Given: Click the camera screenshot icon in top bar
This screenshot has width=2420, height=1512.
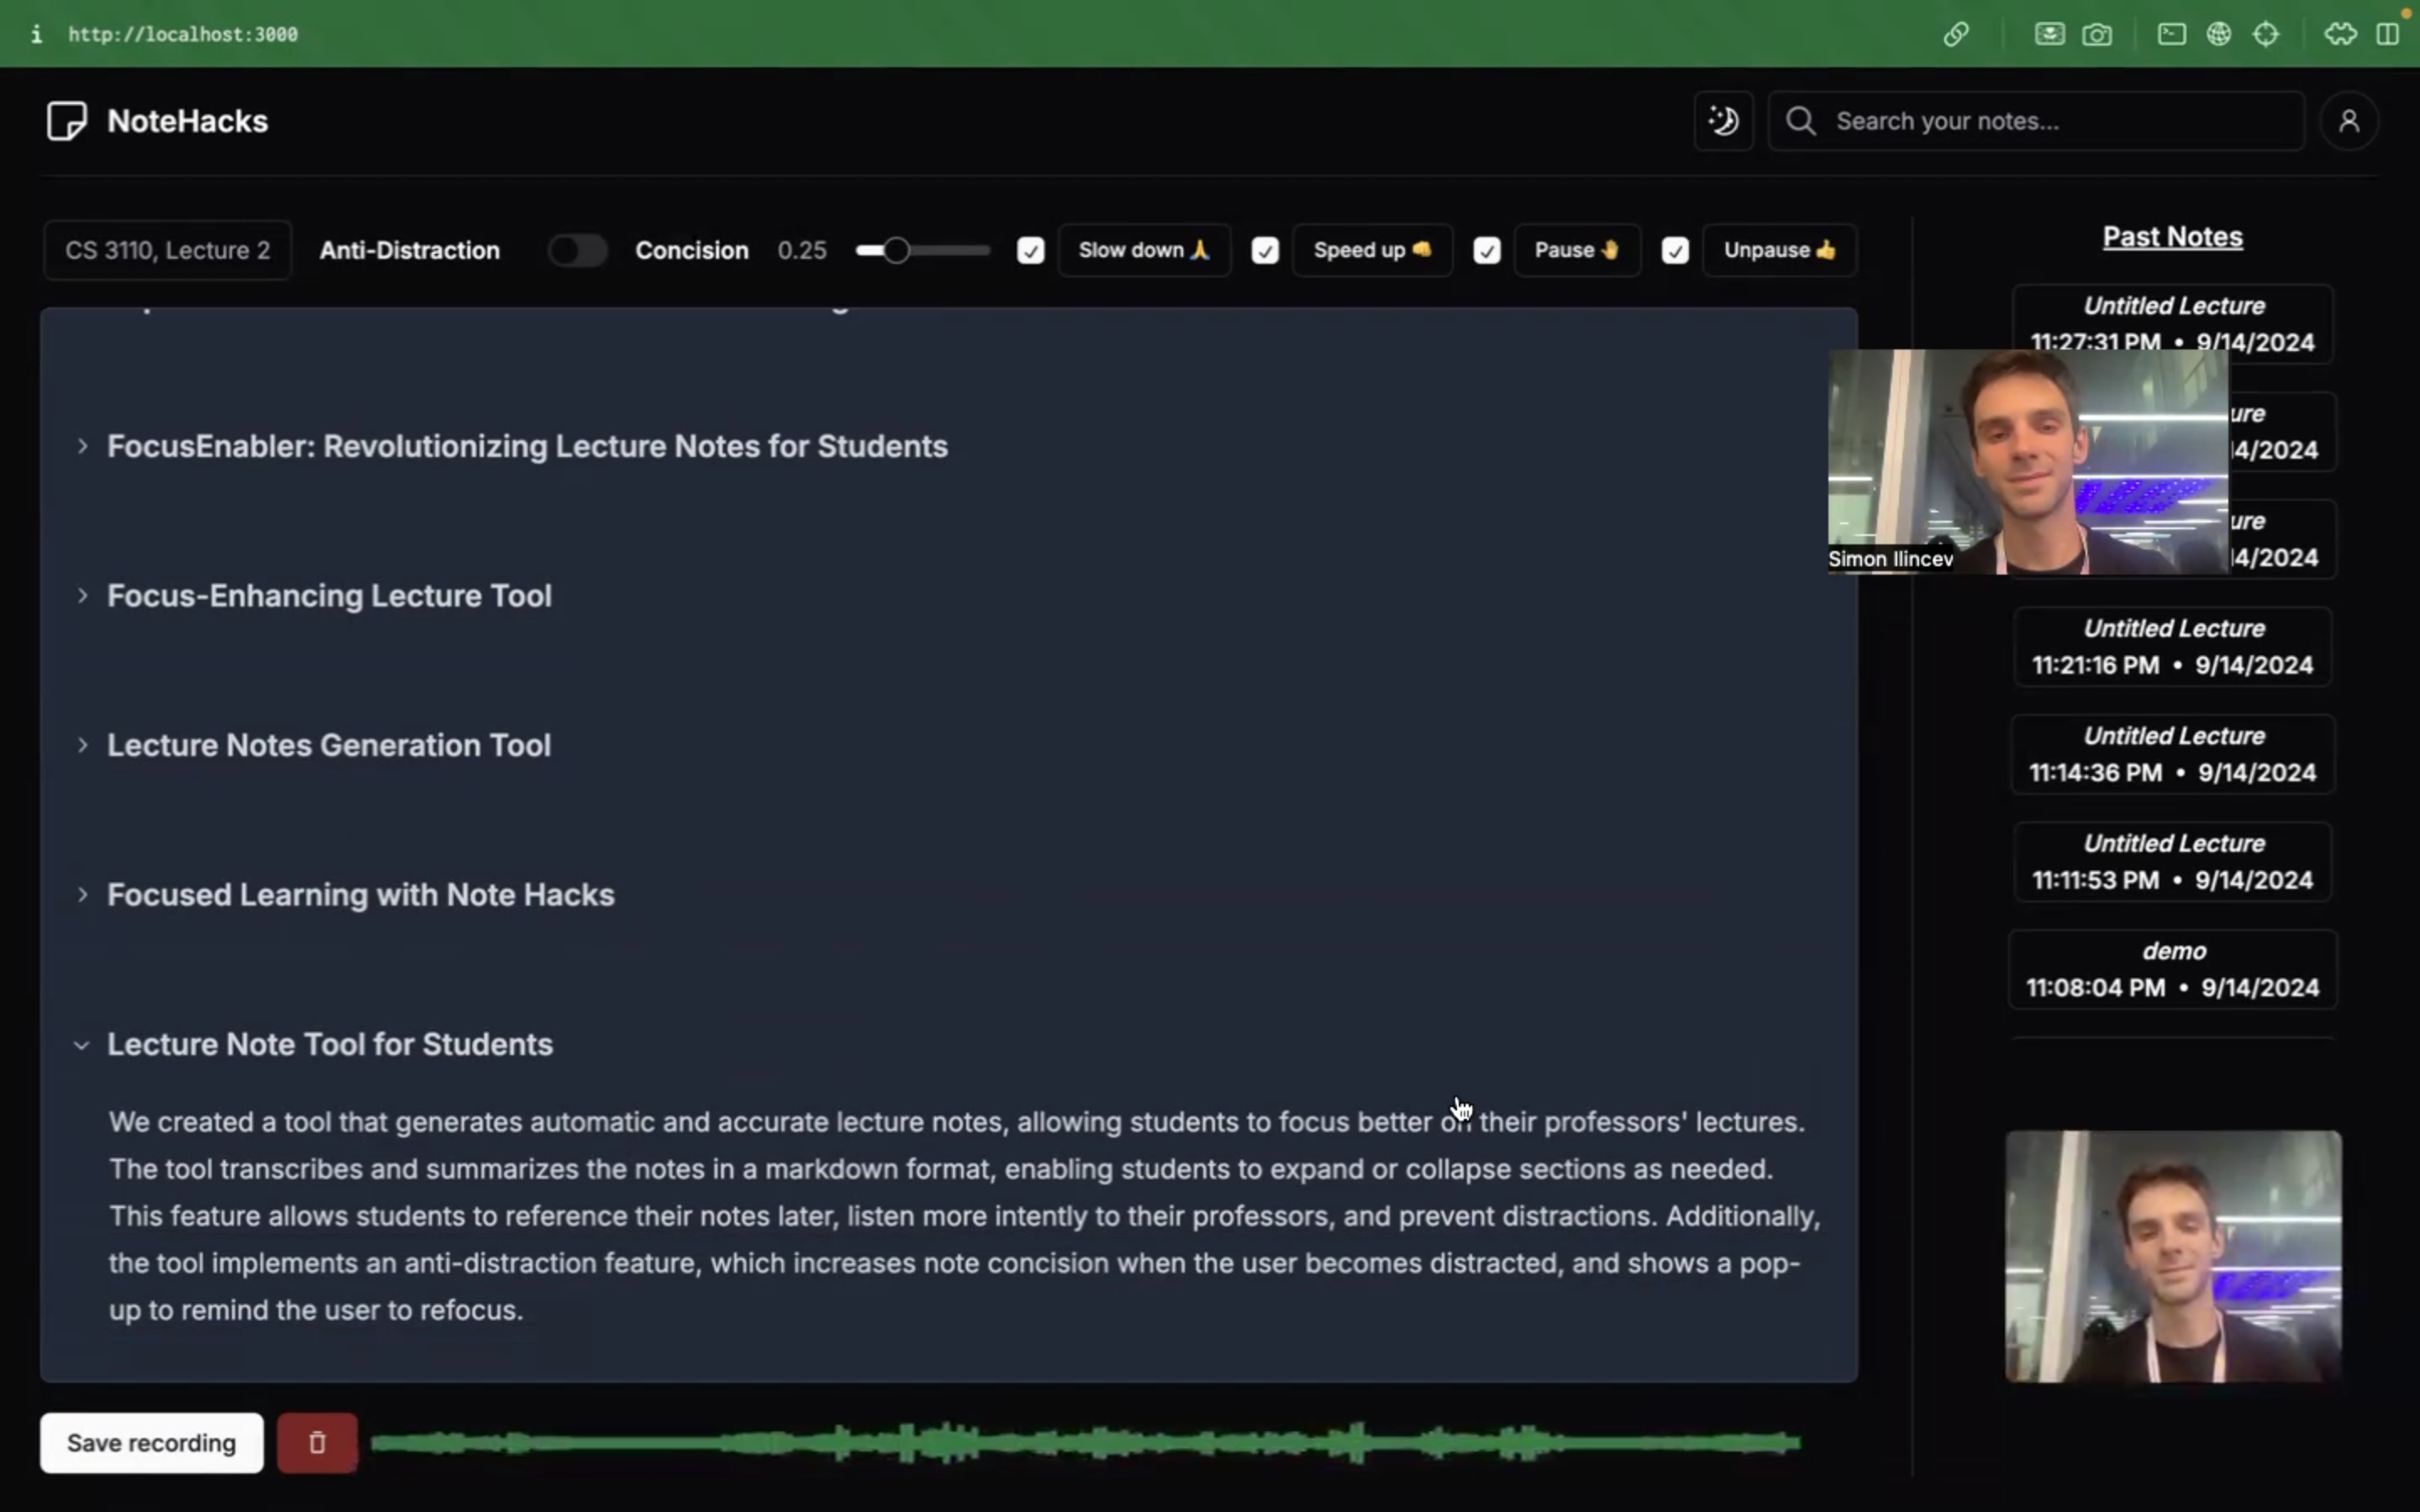Looking at the screenshot, I should pos(2097,34).
